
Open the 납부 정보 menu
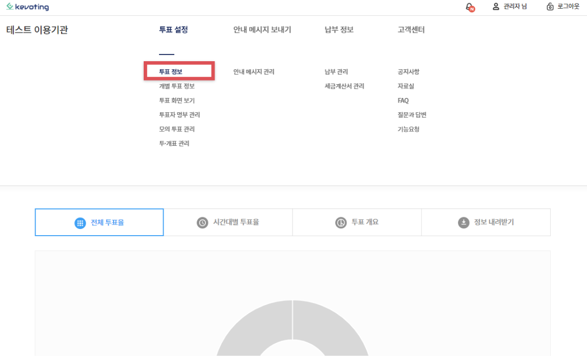339,30
